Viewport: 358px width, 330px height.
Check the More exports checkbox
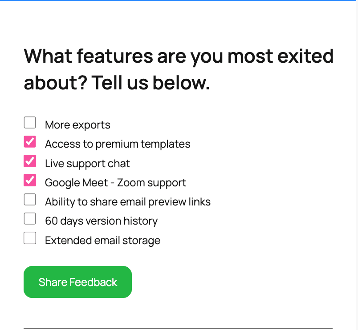pos(30,122)
